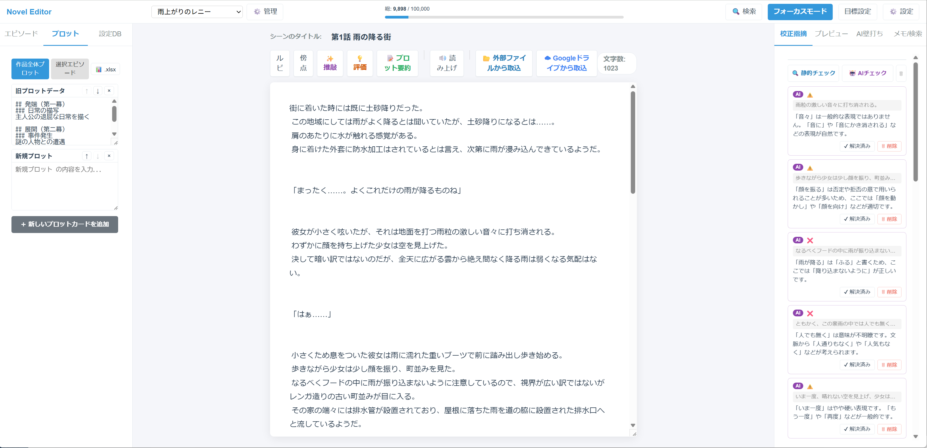The width and height of the screenshot is (927, 448).
Task: Clear all proofreading notes with trash icon
Action: click(901, 73)
